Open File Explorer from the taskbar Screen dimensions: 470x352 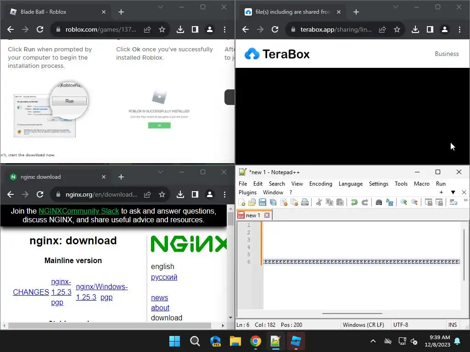click(x=235, y=341)
